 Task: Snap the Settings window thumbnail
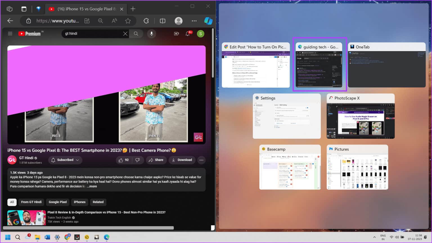pos(287,116)
